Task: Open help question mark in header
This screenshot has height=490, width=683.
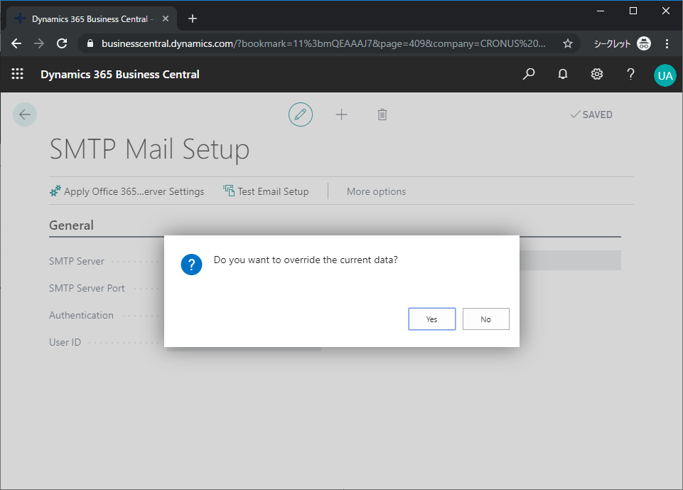Action: (630, 74)
